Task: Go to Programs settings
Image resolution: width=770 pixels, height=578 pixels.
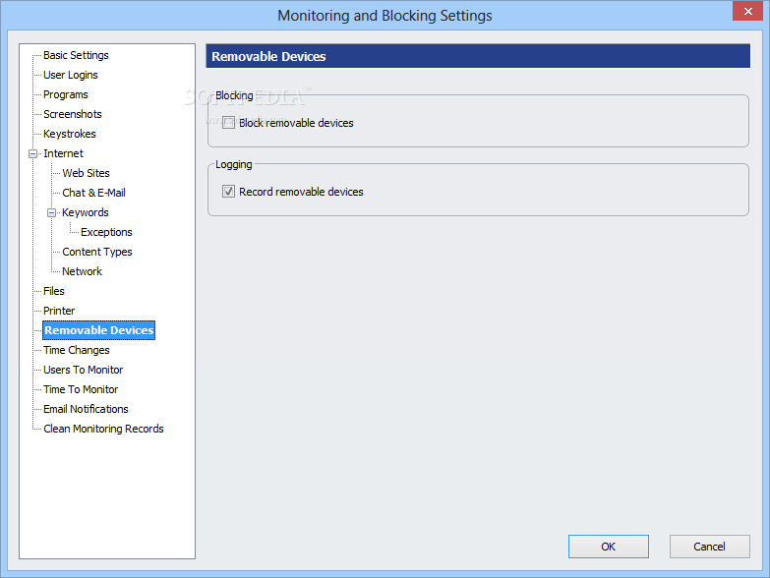Action: click(66, 94)
